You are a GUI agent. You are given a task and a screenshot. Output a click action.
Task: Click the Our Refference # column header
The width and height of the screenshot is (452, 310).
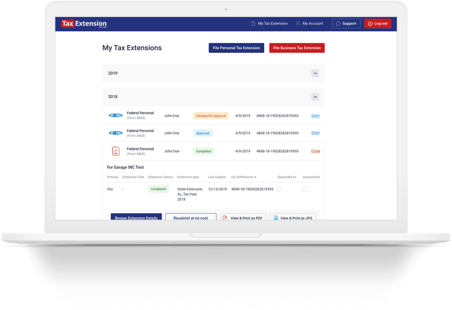point(244,177)
